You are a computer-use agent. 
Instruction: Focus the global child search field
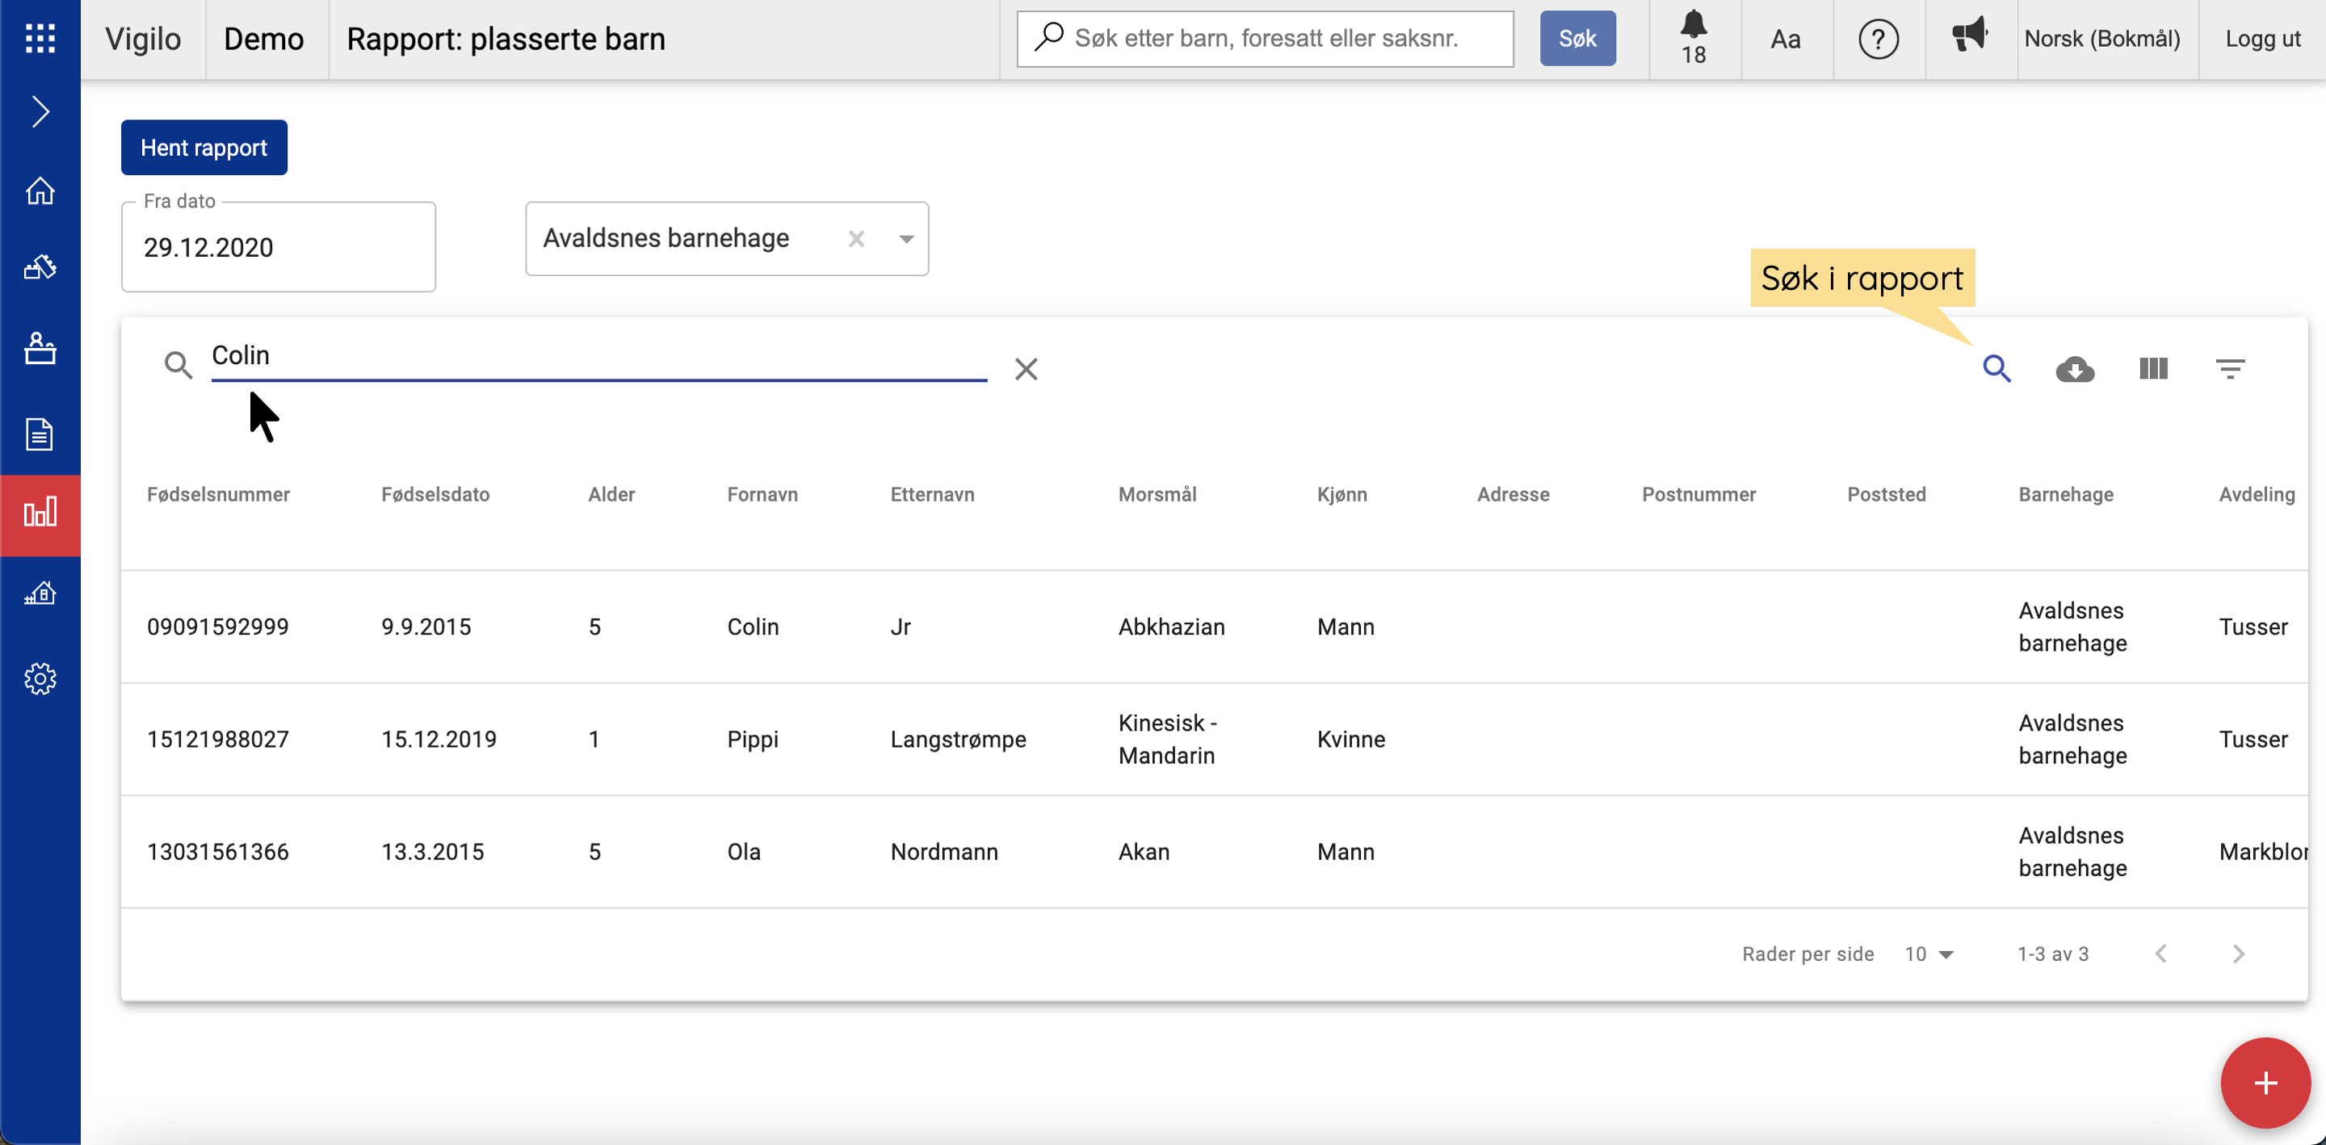pyautogui.click(x=1265, y=39)
